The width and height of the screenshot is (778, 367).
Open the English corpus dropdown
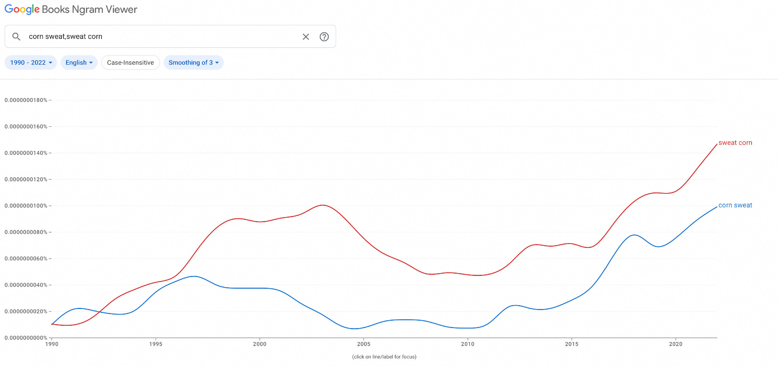pyautogui.click(x=79, y=63)
